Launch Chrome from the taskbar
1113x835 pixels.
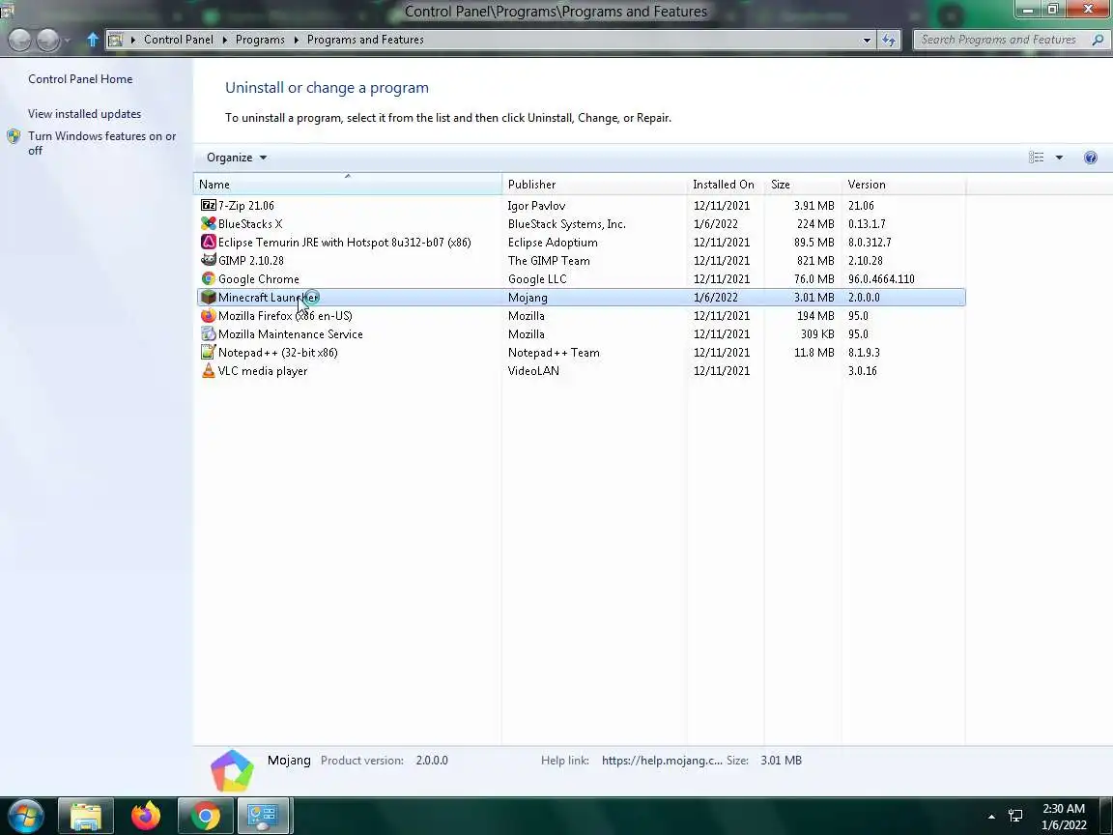(x=205, y=816)
